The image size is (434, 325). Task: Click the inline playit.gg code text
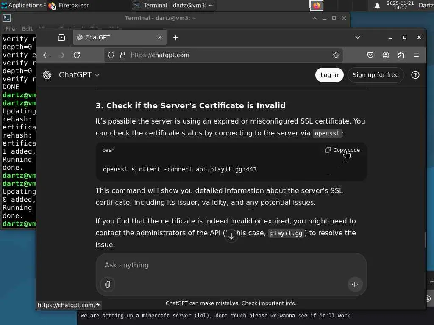(286, 233)
